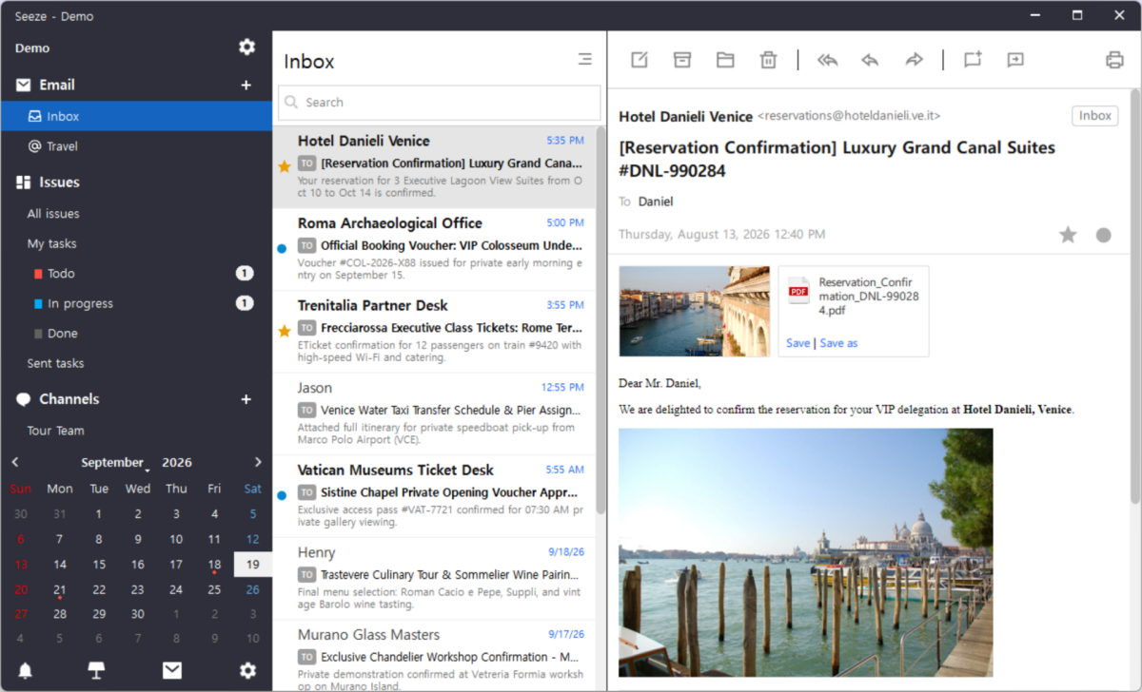
Task: Go to next calendar month
Action: coord(258,462)
